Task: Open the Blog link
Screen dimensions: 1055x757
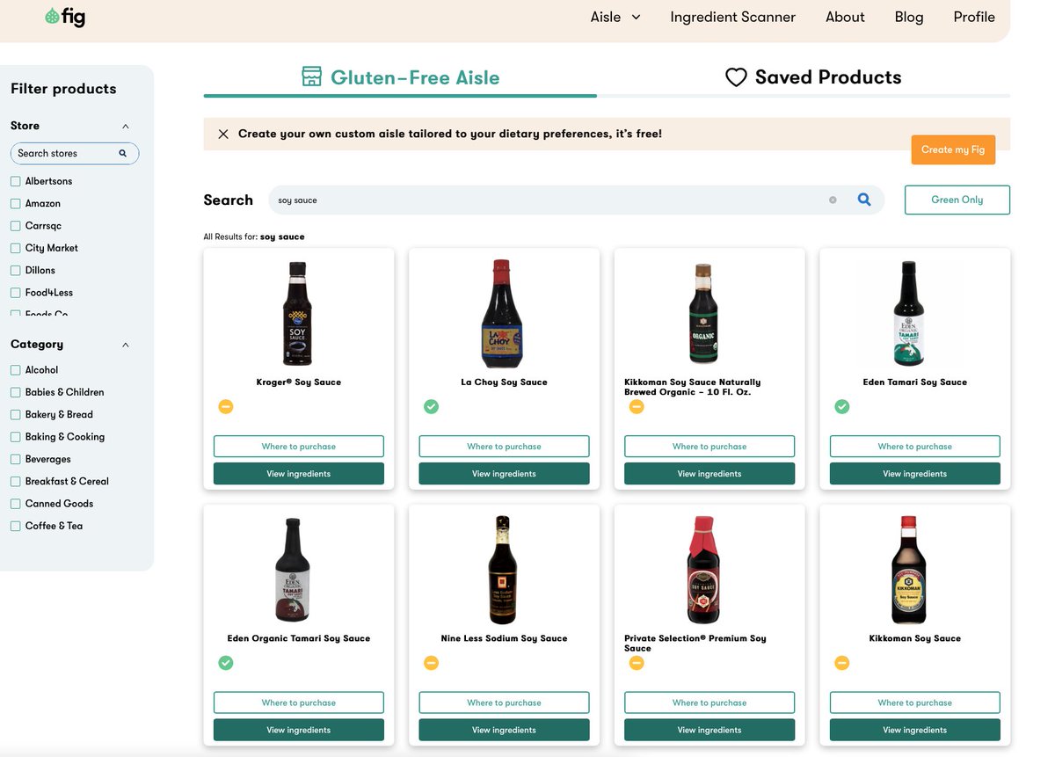Action: pos(909,17)
